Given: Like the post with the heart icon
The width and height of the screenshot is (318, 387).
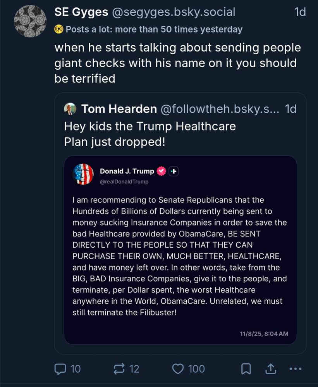Looking at the screenshot, I should (x=178, y=369).
